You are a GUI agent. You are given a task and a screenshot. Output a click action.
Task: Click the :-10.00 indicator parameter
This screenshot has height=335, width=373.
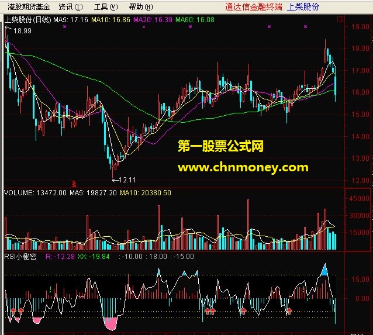(x=130, y=257)
